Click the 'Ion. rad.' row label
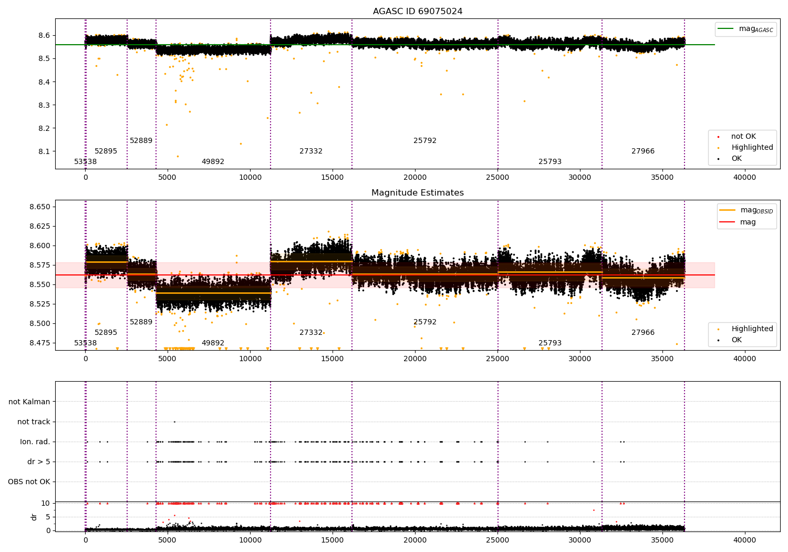Image resolution: width=788 pixels, height=552 pixels. pyautogui.click(x=35, y=442)
